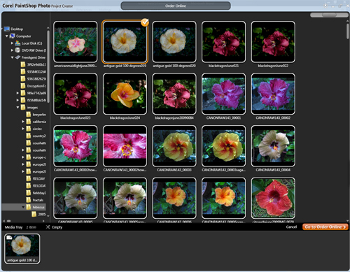Click the Go to Order Online button
This screenshot has width=350, height=272.
click(x=325, y=227)
